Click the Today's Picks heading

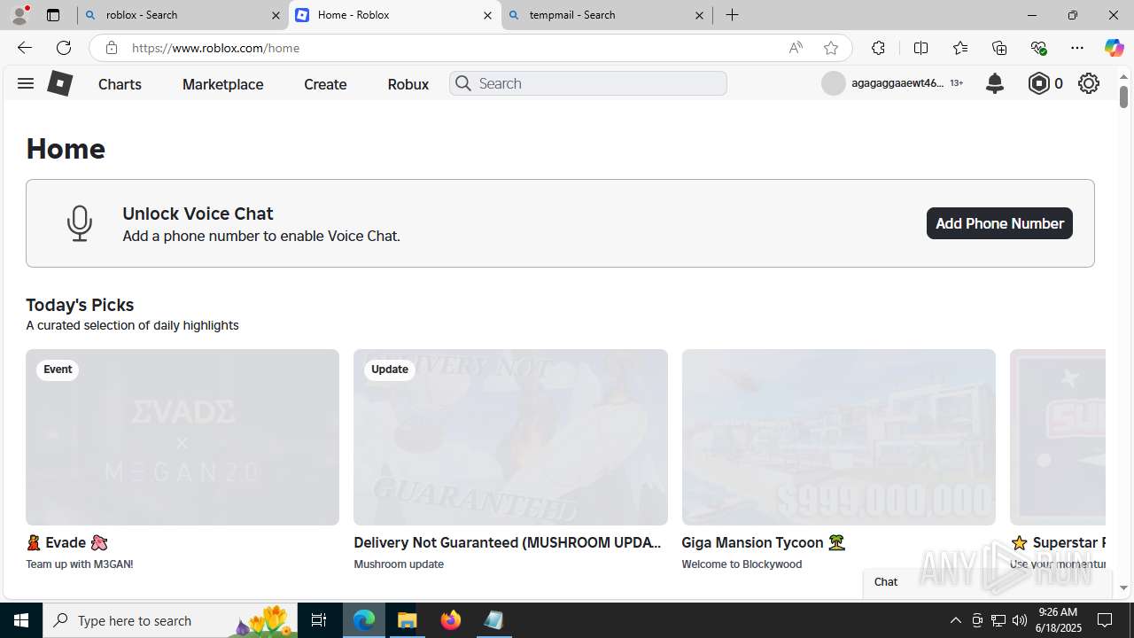point(80,305)
